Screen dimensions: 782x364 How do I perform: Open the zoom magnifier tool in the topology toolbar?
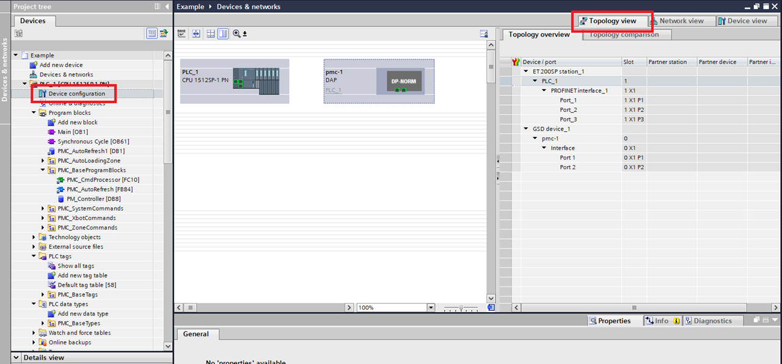pos(236,34)
